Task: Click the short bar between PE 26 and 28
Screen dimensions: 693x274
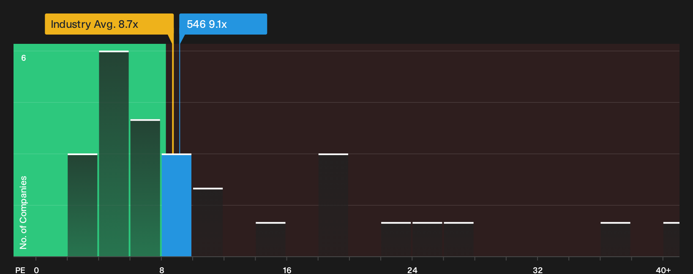Action: coord(458,239)
